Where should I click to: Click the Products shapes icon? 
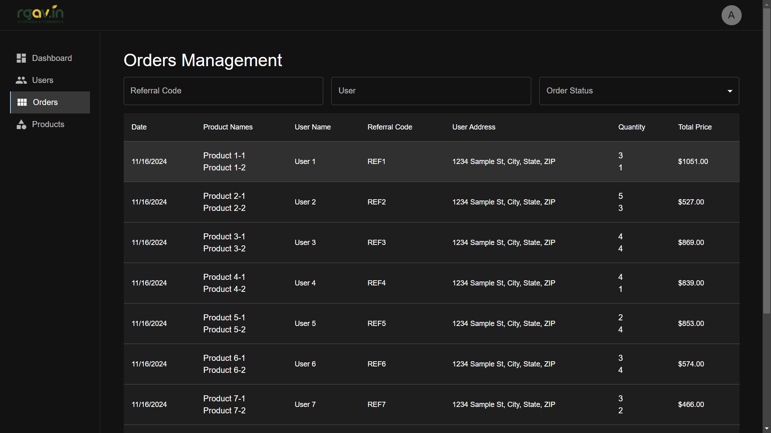(21, 124)
